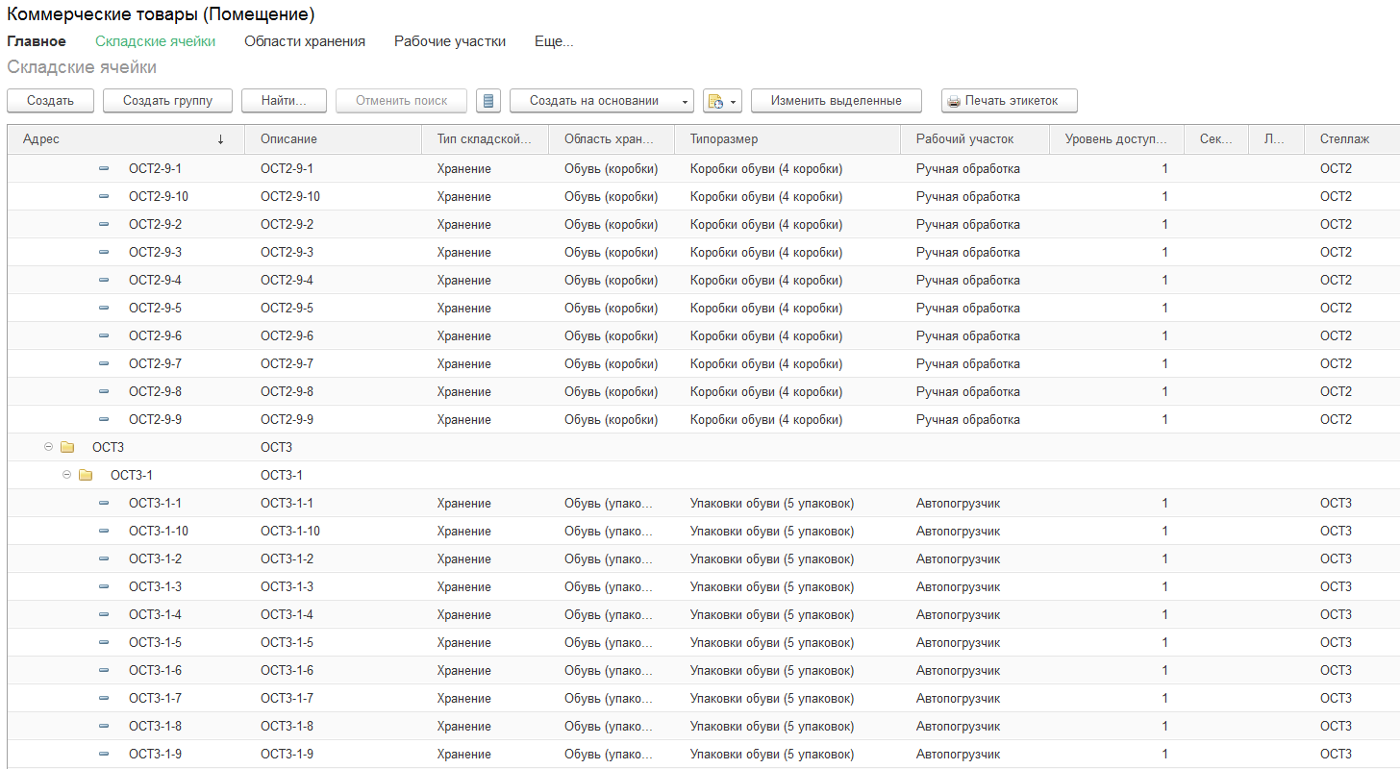Click the item icon beside ОСТ2-9-6

point(104,336)
